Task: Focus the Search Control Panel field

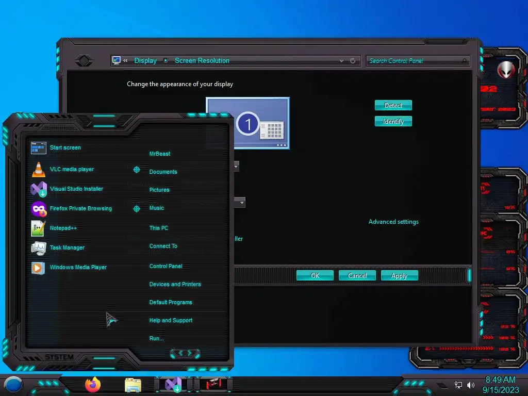Action: pyautogui.click(x=418, y=61)
